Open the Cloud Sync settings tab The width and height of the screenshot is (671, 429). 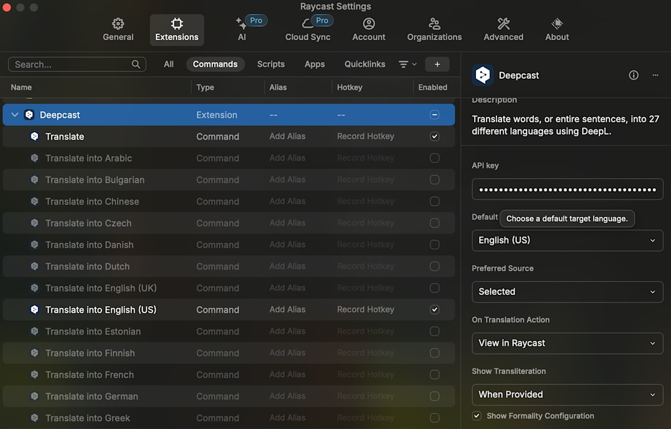click(x=308, y=30)
